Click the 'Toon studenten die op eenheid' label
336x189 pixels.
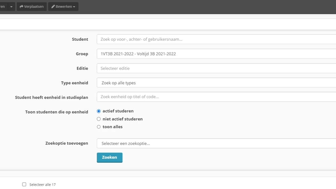click(x=57, y=112)
